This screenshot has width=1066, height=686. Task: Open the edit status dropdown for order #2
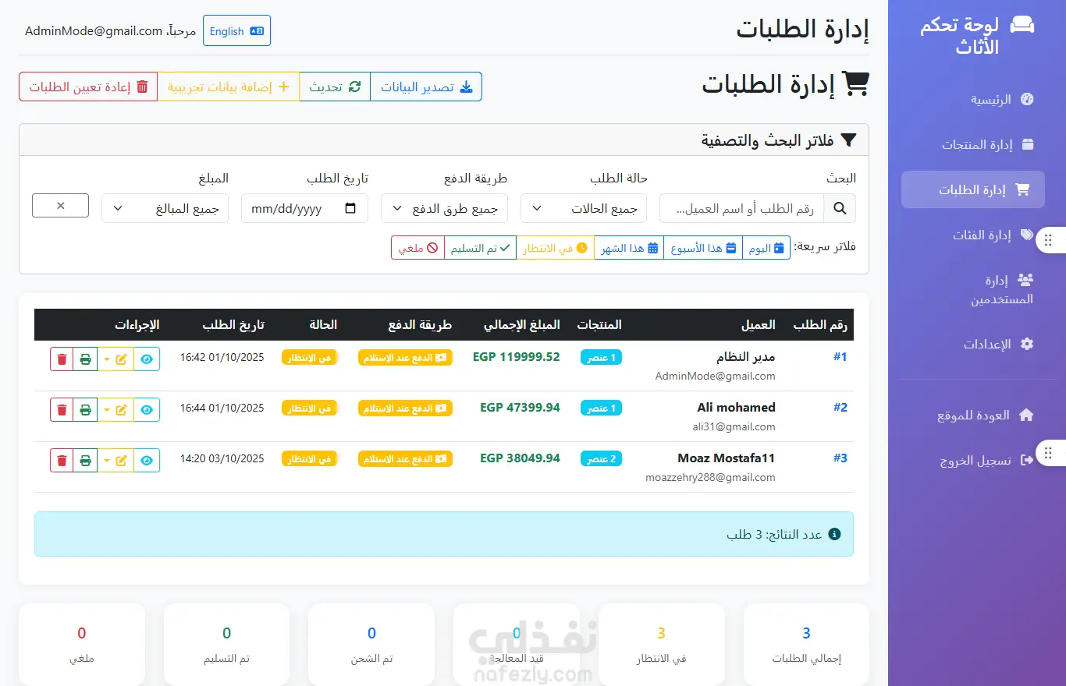click(x=115, y=410)
